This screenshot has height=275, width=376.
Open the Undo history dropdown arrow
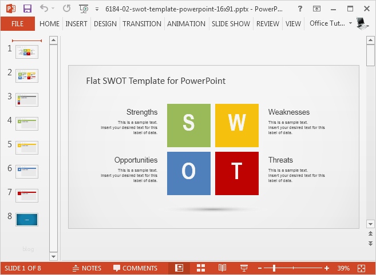coord(53,9)
